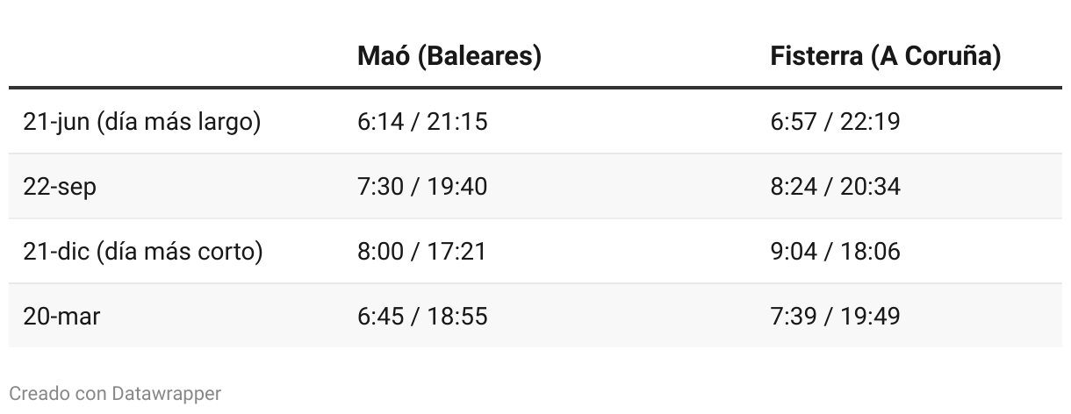Click the 6:14 sunrise time for Maó
Image resolution: width=1071 pixels, height=414 pixels.
(x=380, y=122)
